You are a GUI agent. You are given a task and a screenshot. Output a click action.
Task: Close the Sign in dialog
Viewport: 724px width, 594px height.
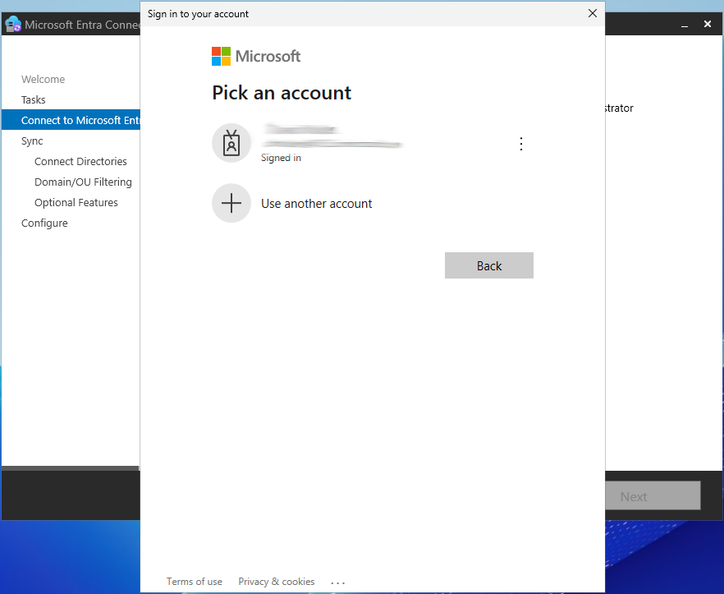(593, 13)
